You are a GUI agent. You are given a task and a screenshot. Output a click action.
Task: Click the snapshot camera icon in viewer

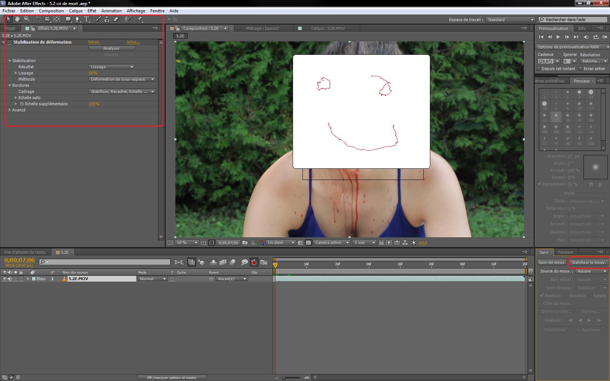[245, 243]
